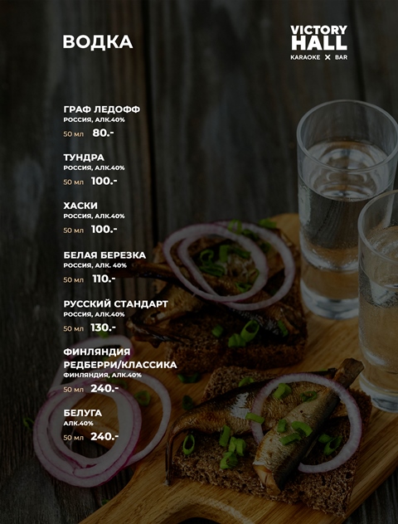Screen dimensions: 398x524
Task: Click the 80.- price of Граф Ледофф
Action: pyautogui.click(x=104, y=133)
